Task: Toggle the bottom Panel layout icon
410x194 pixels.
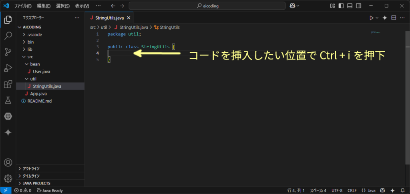Action: (350, 6)
